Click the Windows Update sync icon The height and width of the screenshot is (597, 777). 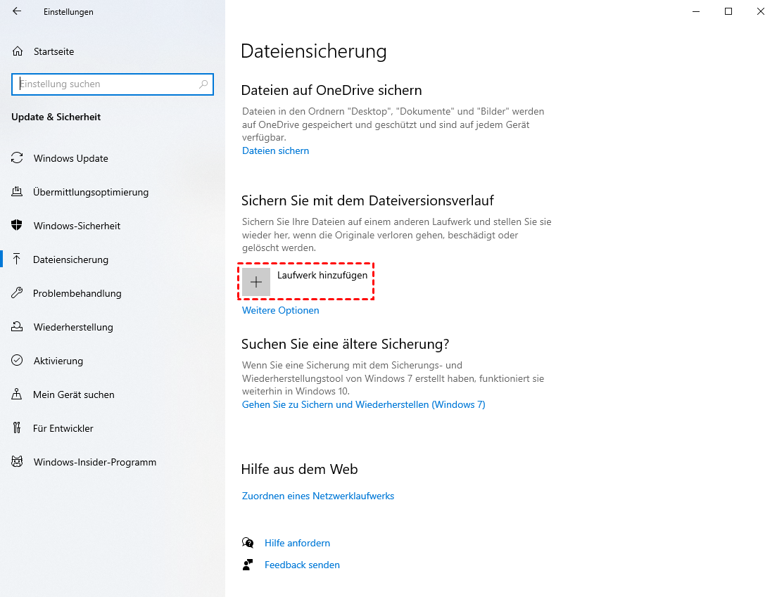coord(18,158)
